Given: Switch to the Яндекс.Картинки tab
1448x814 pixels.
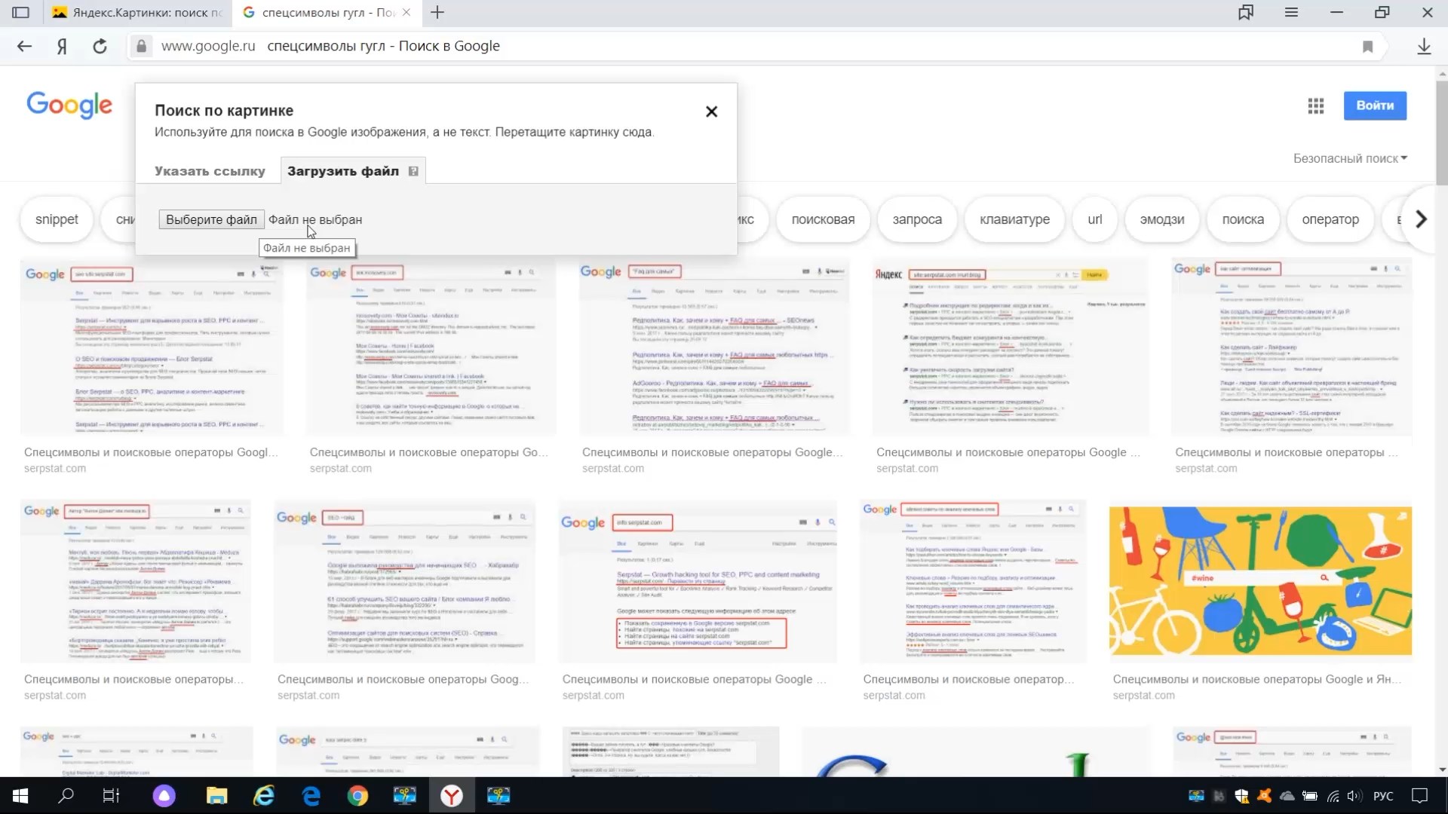Looking at the screenshot, I should tap(137, 12).
